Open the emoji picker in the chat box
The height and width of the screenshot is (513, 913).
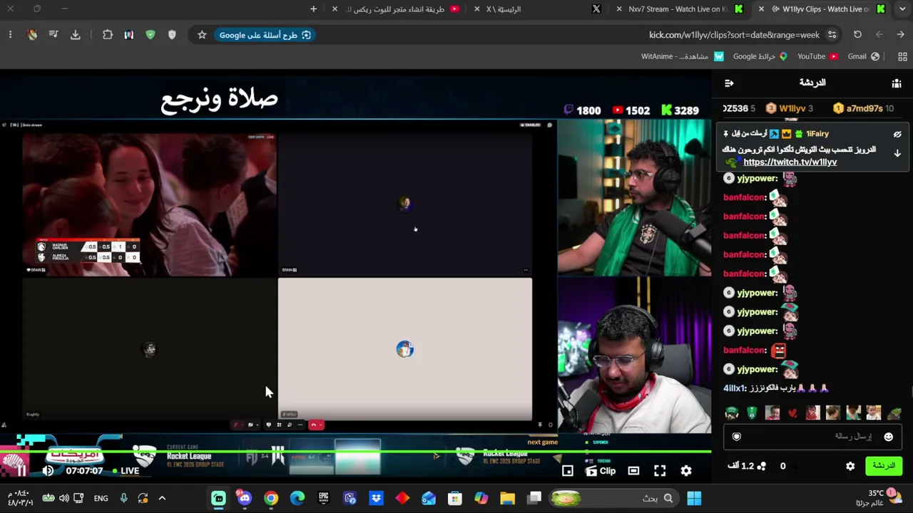click(888, 437)
